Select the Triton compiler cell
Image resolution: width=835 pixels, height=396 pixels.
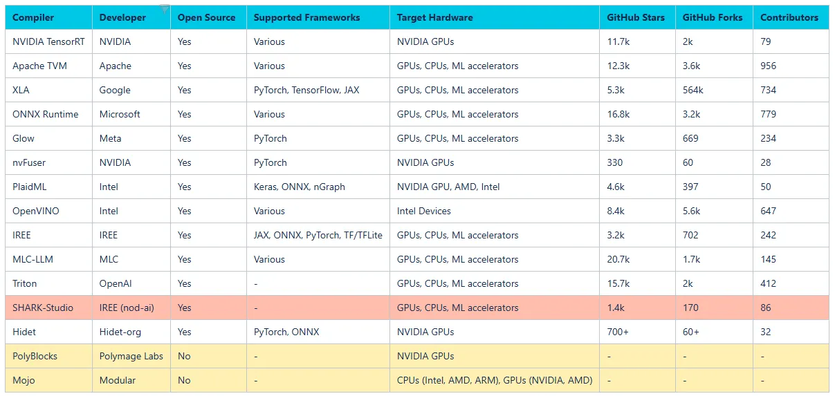pos(49,283)
